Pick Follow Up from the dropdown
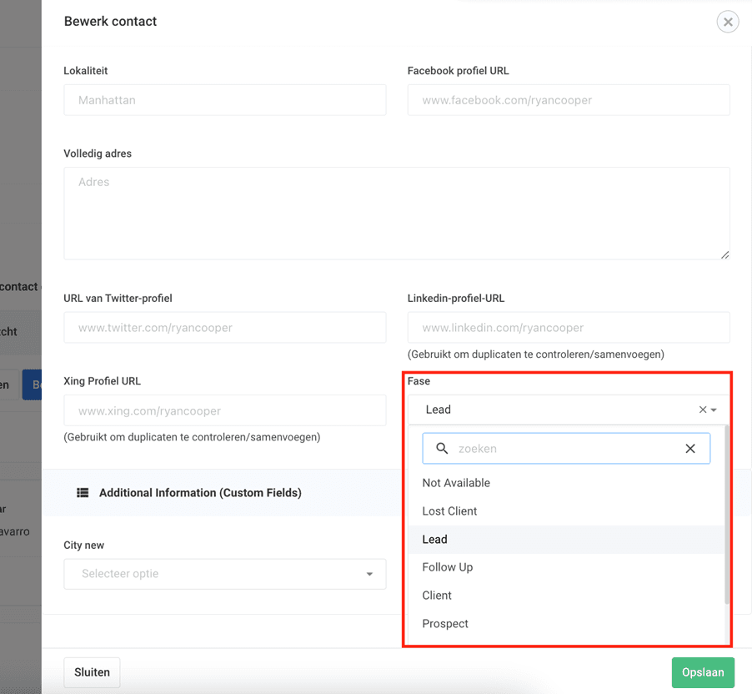The height and width of the screenshot is (694, 752). [x=448, y=567]
